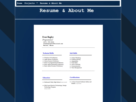Click Basic Adobe Premiere Proficiency item

click(53, 66)
